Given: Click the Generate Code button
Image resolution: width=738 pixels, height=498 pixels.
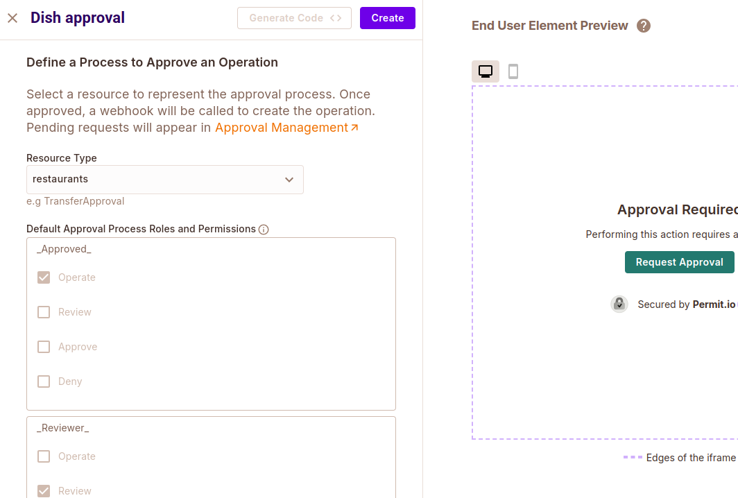Looking at the screenshot, I should [x=294, y=18].
